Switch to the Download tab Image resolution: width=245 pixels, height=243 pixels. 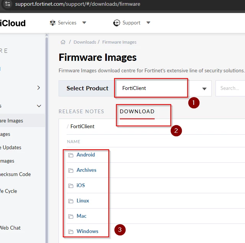[x=137, y=111]
